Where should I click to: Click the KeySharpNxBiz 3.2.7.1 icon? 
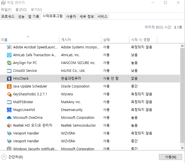(x=9, y=94)
